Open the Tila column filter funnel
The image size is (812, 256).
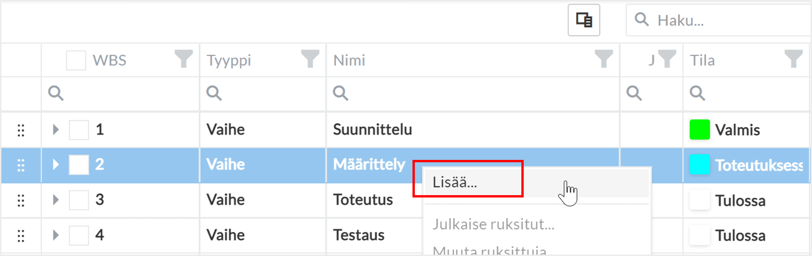coord(793,59)
